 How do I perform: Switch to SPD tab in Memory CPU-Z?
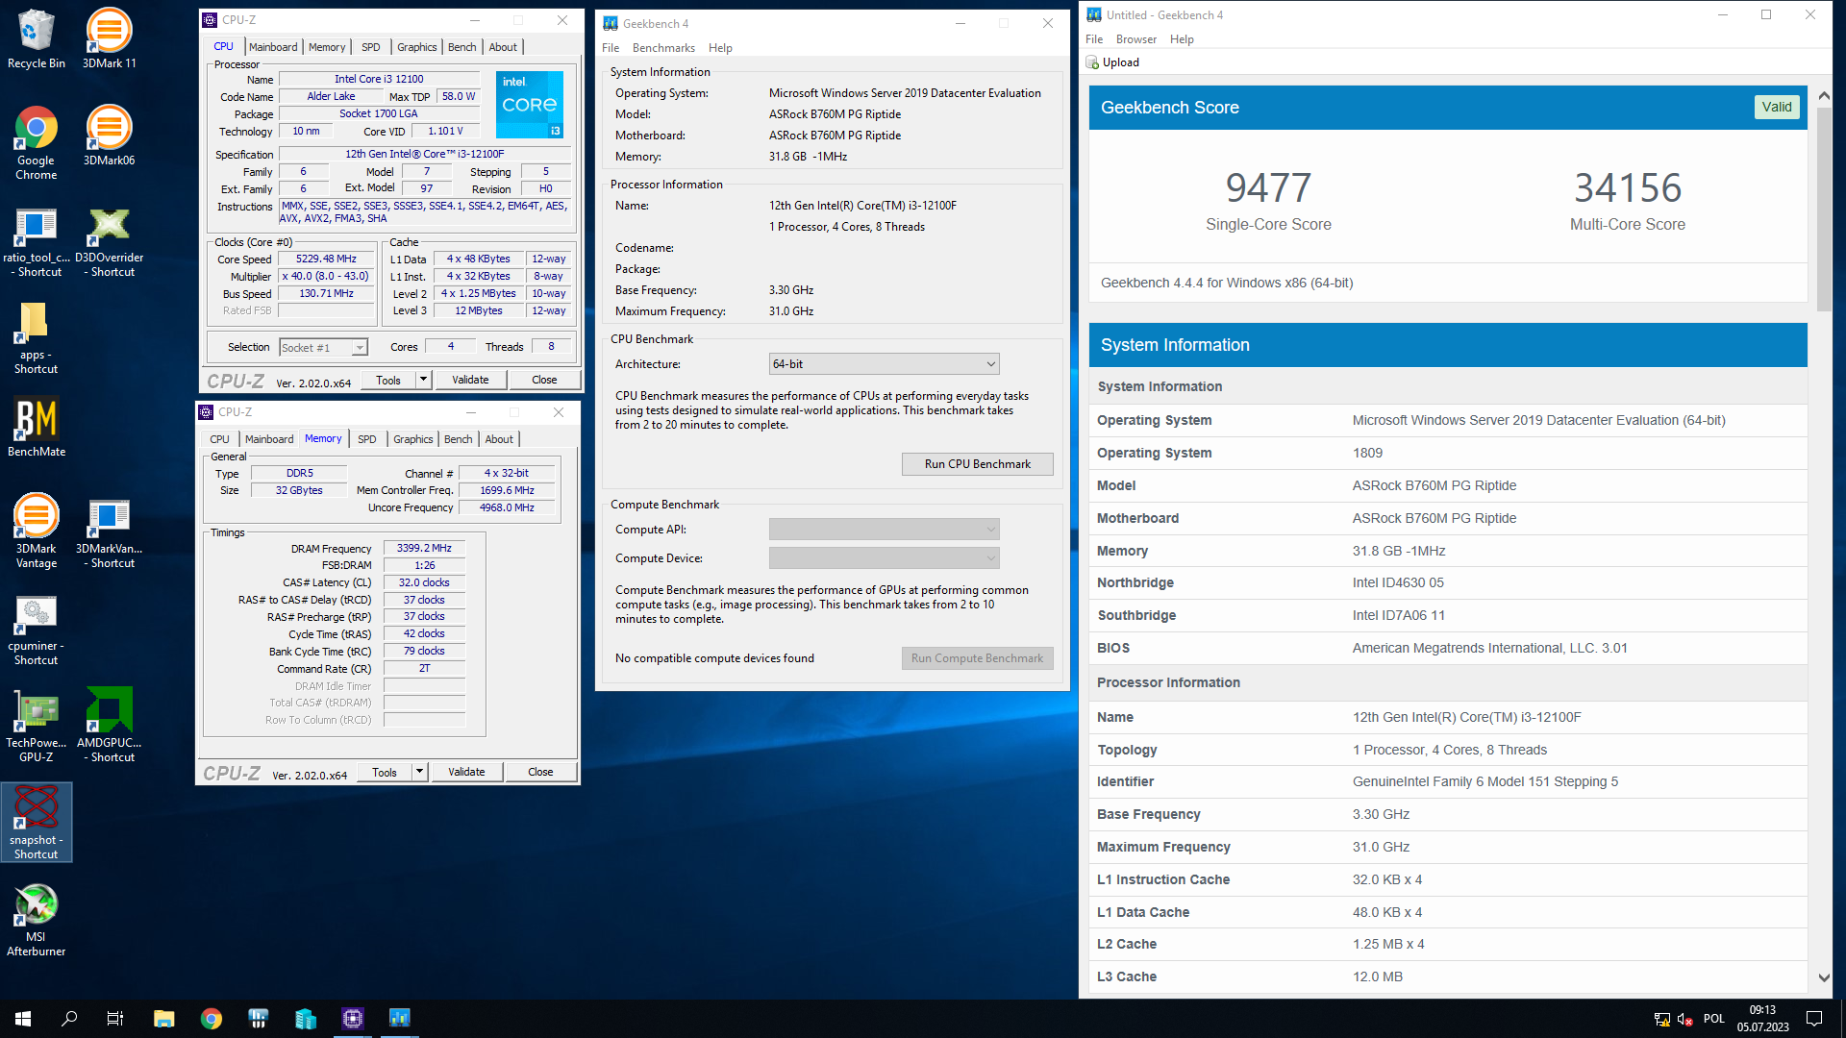pyautogui.click(x=367, y=439)
